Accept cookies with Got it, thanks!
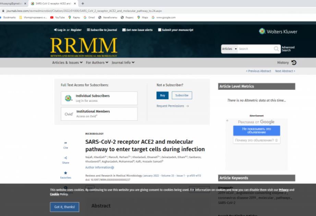316x216 pixels. point(64,207)
